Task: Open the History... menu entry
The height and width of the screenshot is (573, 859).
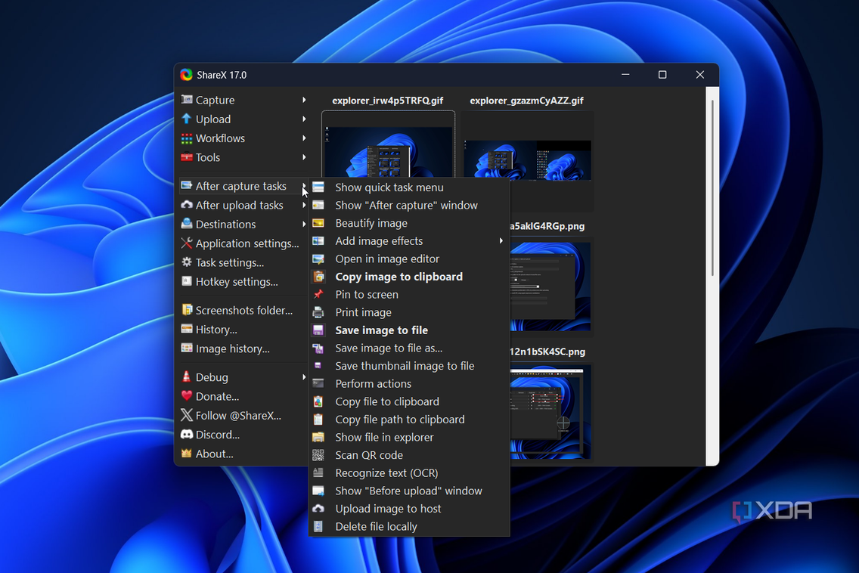Action: [243, 330]
